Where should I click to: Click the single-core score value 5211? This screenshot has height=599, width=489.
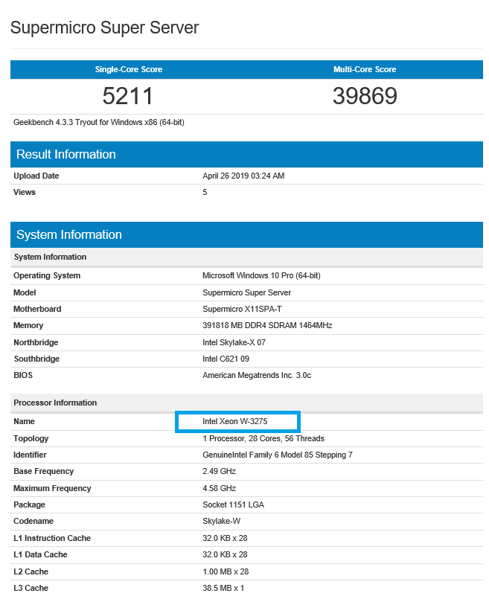127,96
